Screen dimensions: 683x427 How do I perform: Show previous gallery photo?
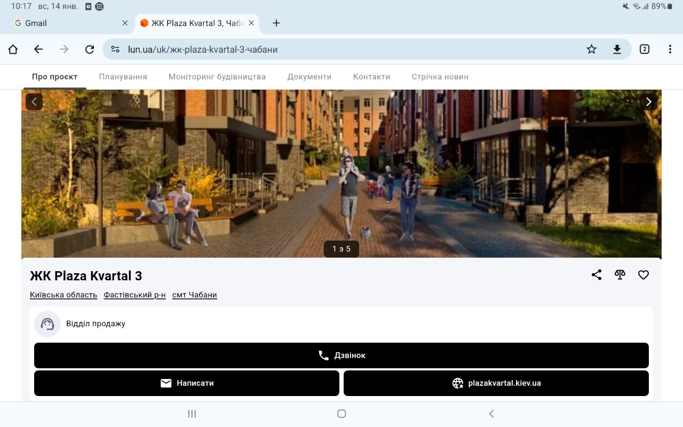pyautogui.click(x=34, y=102)
